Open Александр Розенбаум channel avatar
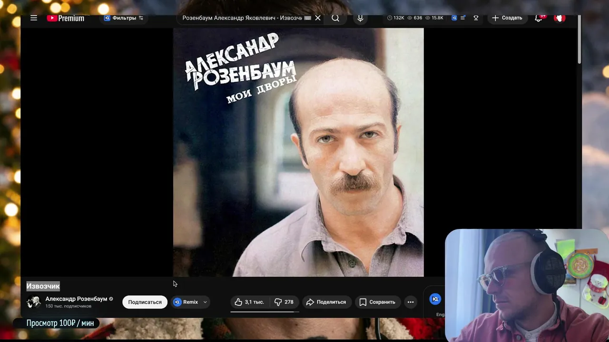 [x=33, y=302]
